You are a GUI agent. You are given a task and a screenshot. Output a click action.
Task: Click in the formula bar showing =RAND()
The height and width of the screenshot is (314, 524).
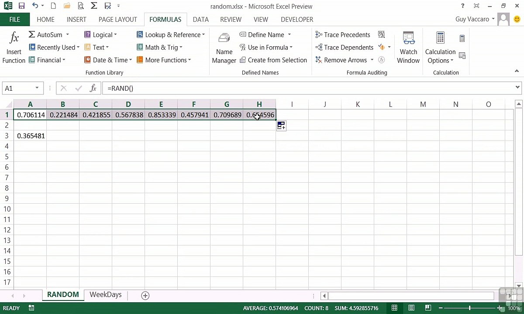[308, 88]
